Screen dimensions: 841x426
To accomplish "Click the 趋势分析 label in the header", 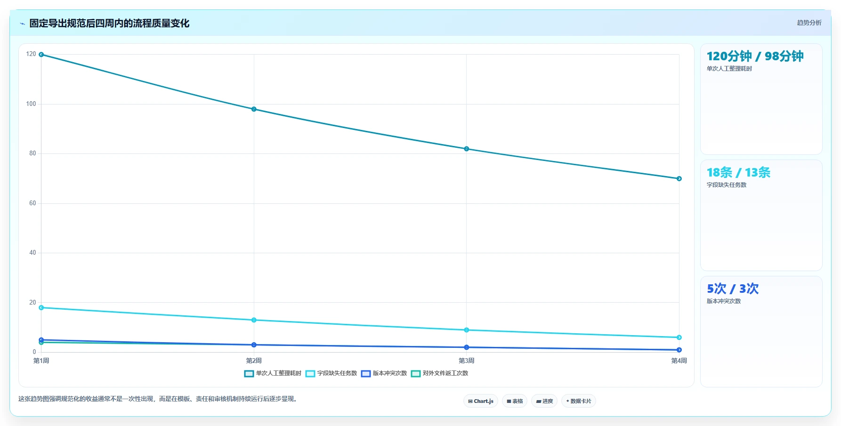I will [809, 23].
